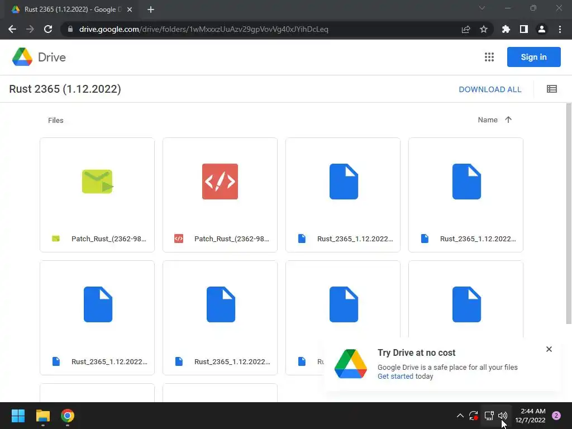Click the Drive logo in promo popup
Viewport: 572px width, 429px height.
(351, 364)
